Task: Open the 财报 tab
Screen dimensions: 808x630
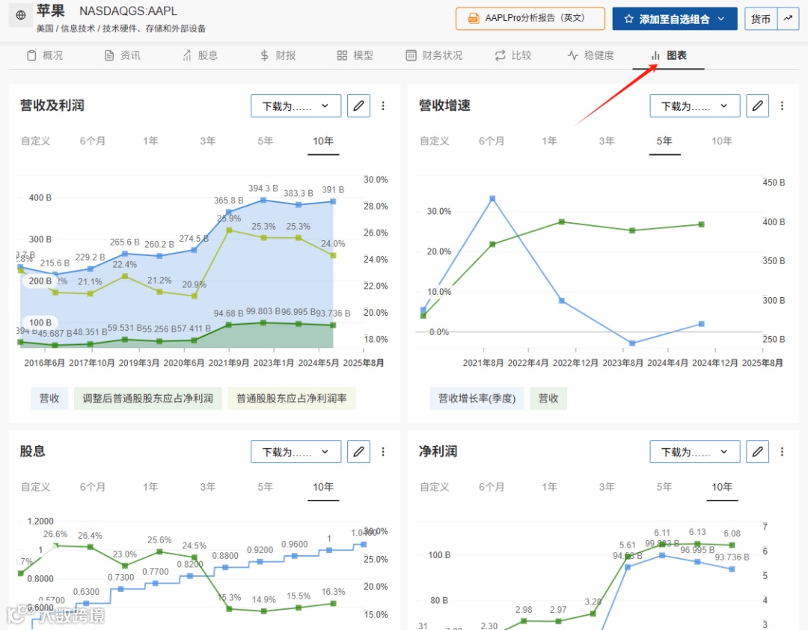Action: 278,55
